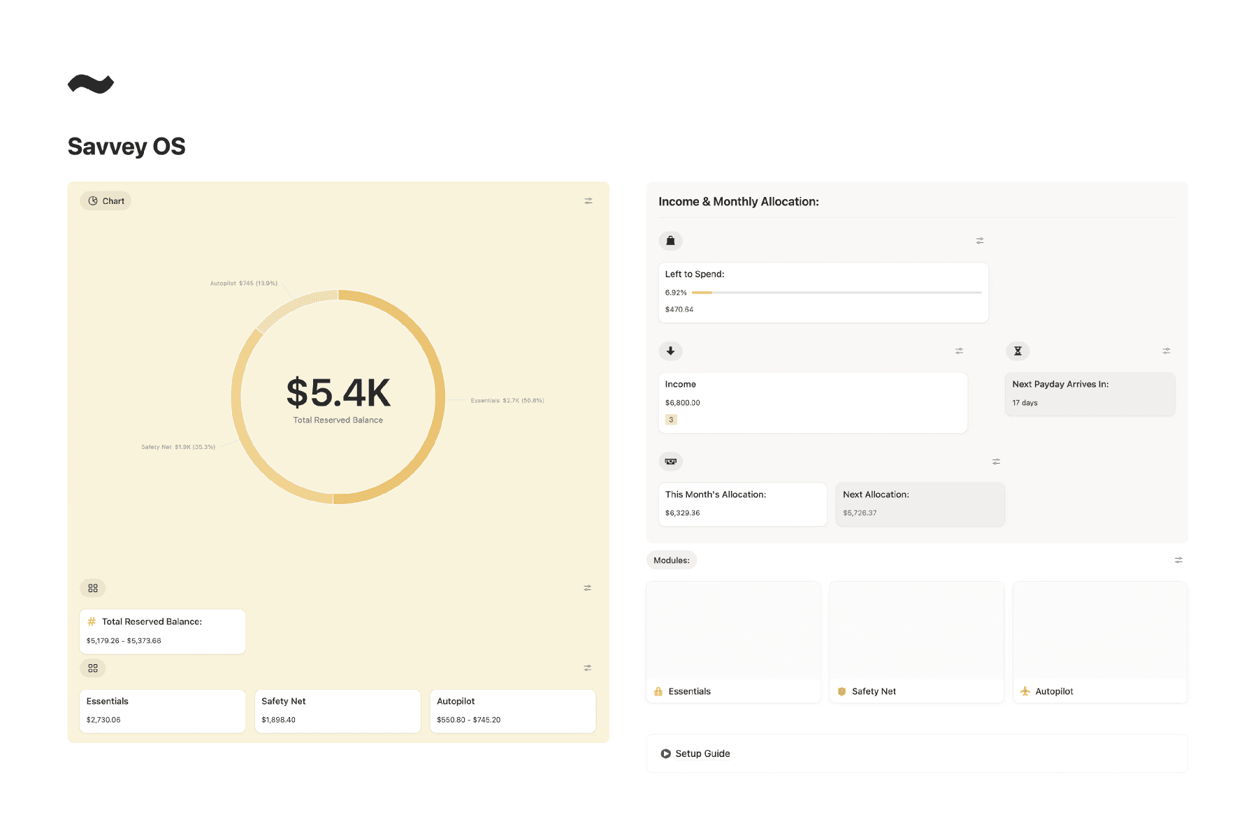Open the Left to Spend card

(x=823, y=293)
